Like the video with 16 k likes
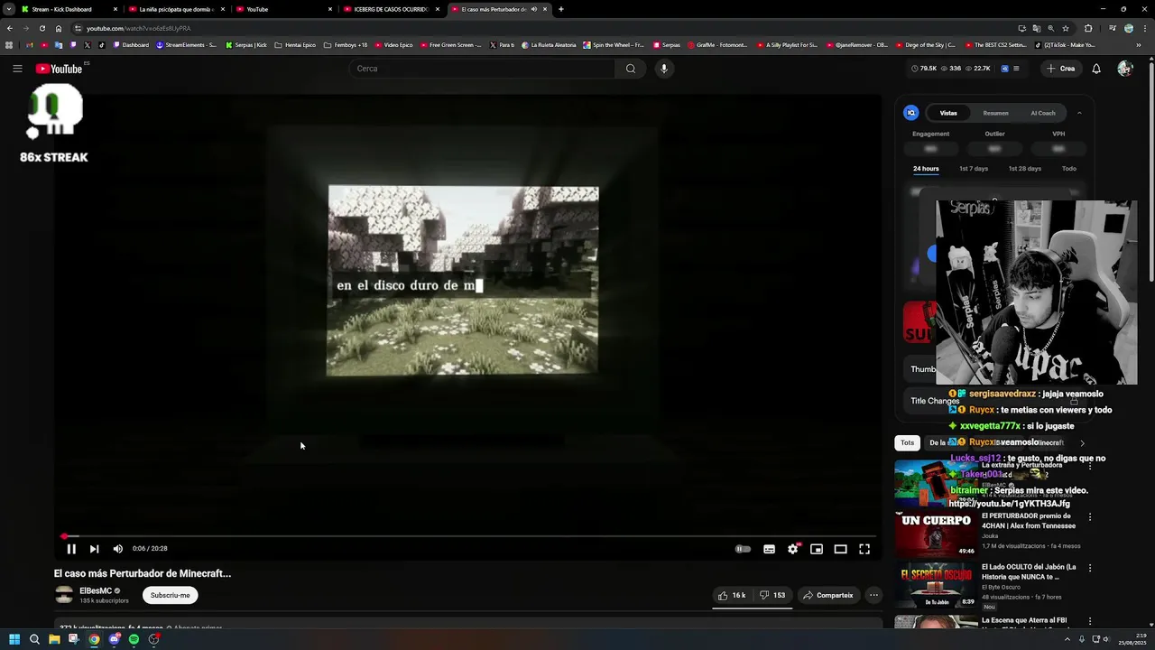This screenshot has width=1155, height=650. (732, 595)
